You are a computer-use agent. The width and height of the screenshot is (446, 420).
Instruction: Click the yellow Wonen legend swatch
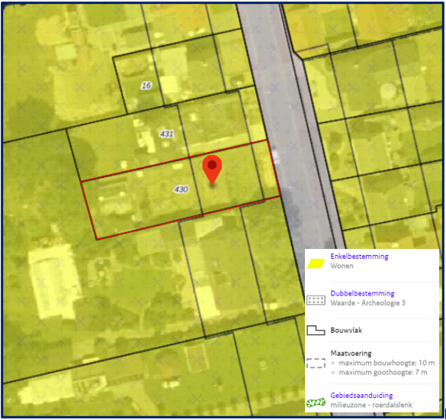[316, 263]
